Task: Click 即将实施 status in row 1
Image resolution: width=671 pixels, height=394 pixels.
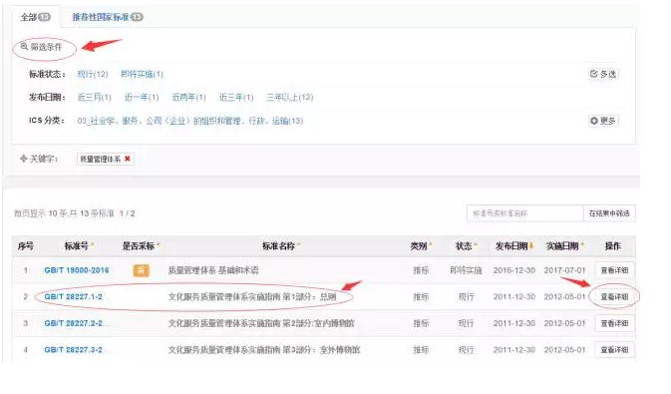Action: coord(466,270)
